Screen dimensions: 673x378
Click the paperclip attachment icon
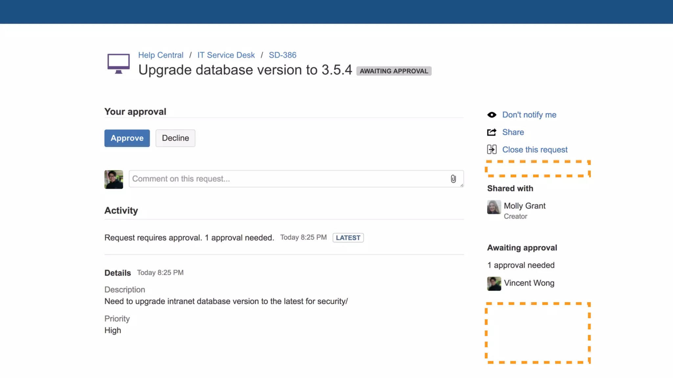[x=453, y=179]
